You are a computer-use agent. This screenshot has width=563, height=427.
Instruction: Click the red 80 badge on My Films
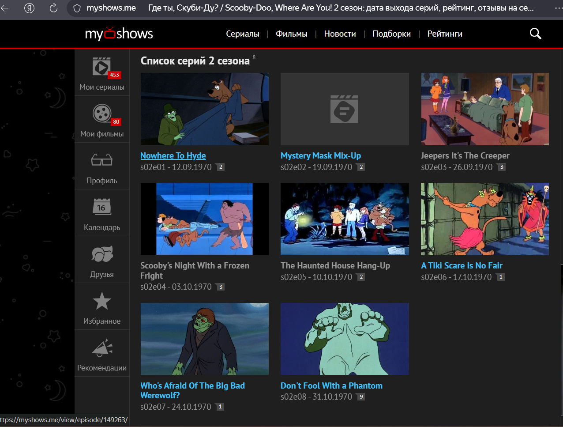116,122
